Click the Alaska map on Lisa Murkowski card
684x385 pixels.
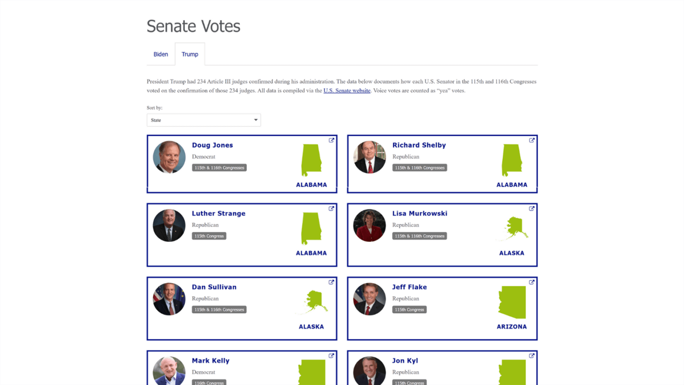pos(515,228)
